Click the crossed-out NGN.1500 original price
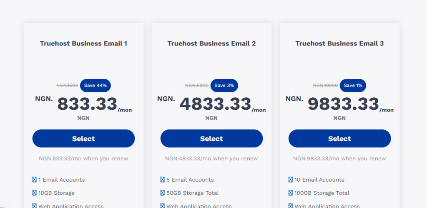The width and height of the screenshot is (427, 208). tap(67, 86)
